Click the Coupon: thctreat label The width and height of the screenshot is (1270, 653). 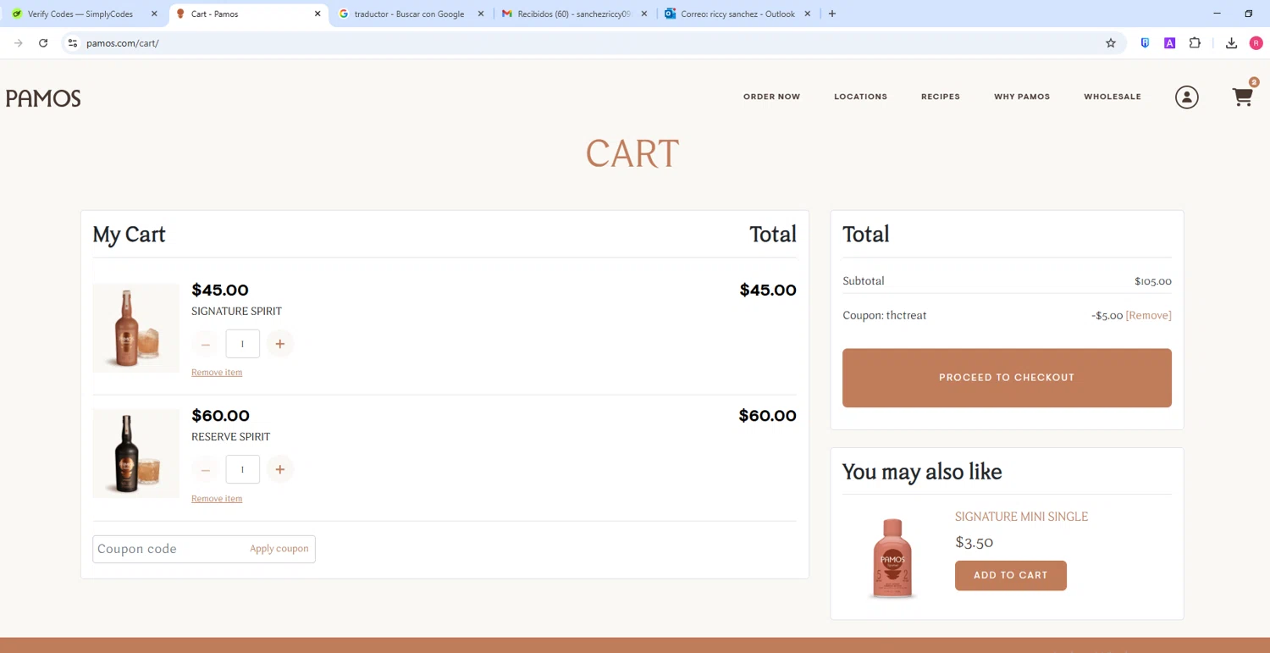pyautogui.click(x=885, y=315)
